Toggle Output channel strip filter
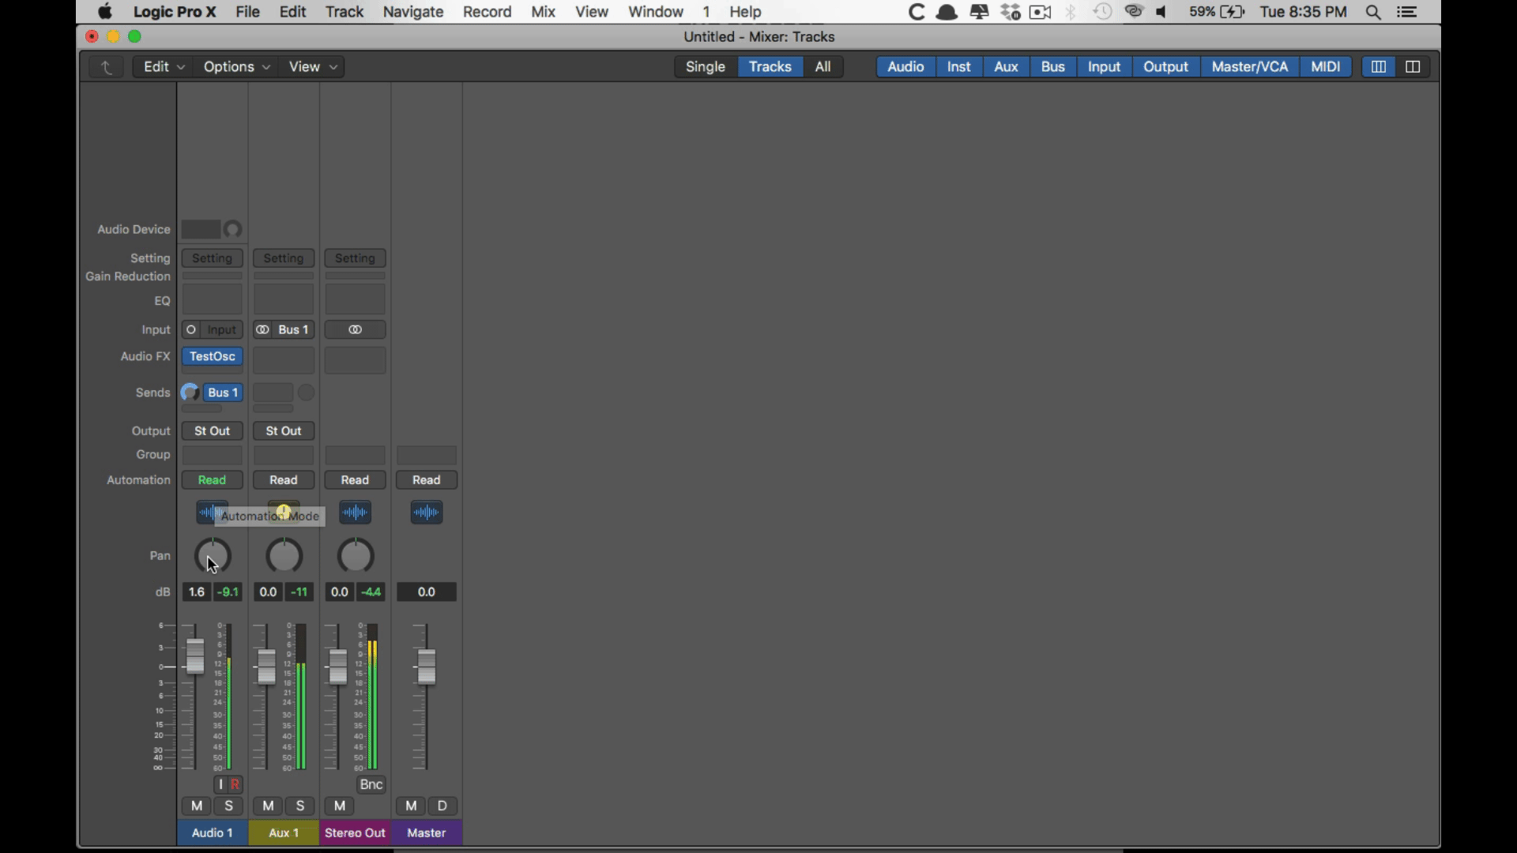Viewport: 1517px width, 853px height. pos(1165,67)
